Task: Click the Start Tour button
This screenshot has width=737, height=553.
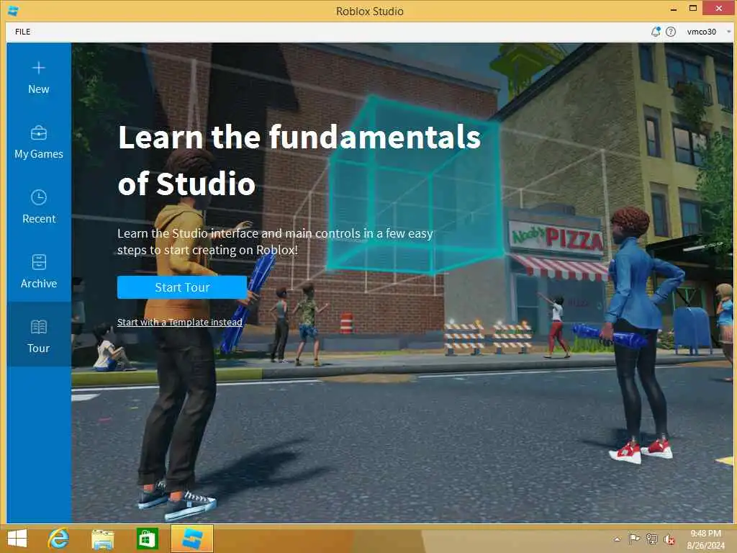Action: tap(182, 287)
